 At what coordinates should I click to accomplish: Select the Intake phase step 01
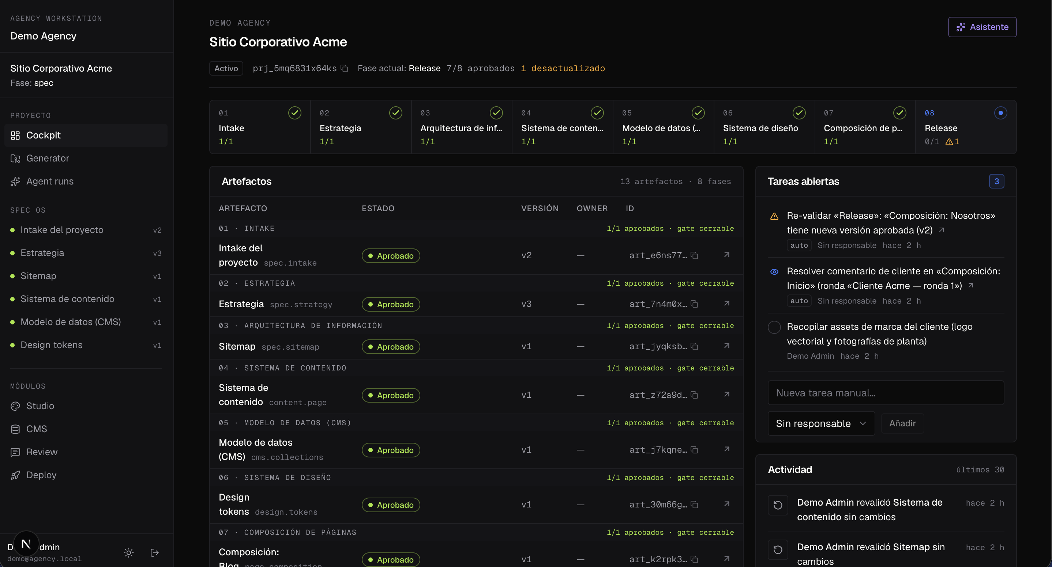point(260,127)
